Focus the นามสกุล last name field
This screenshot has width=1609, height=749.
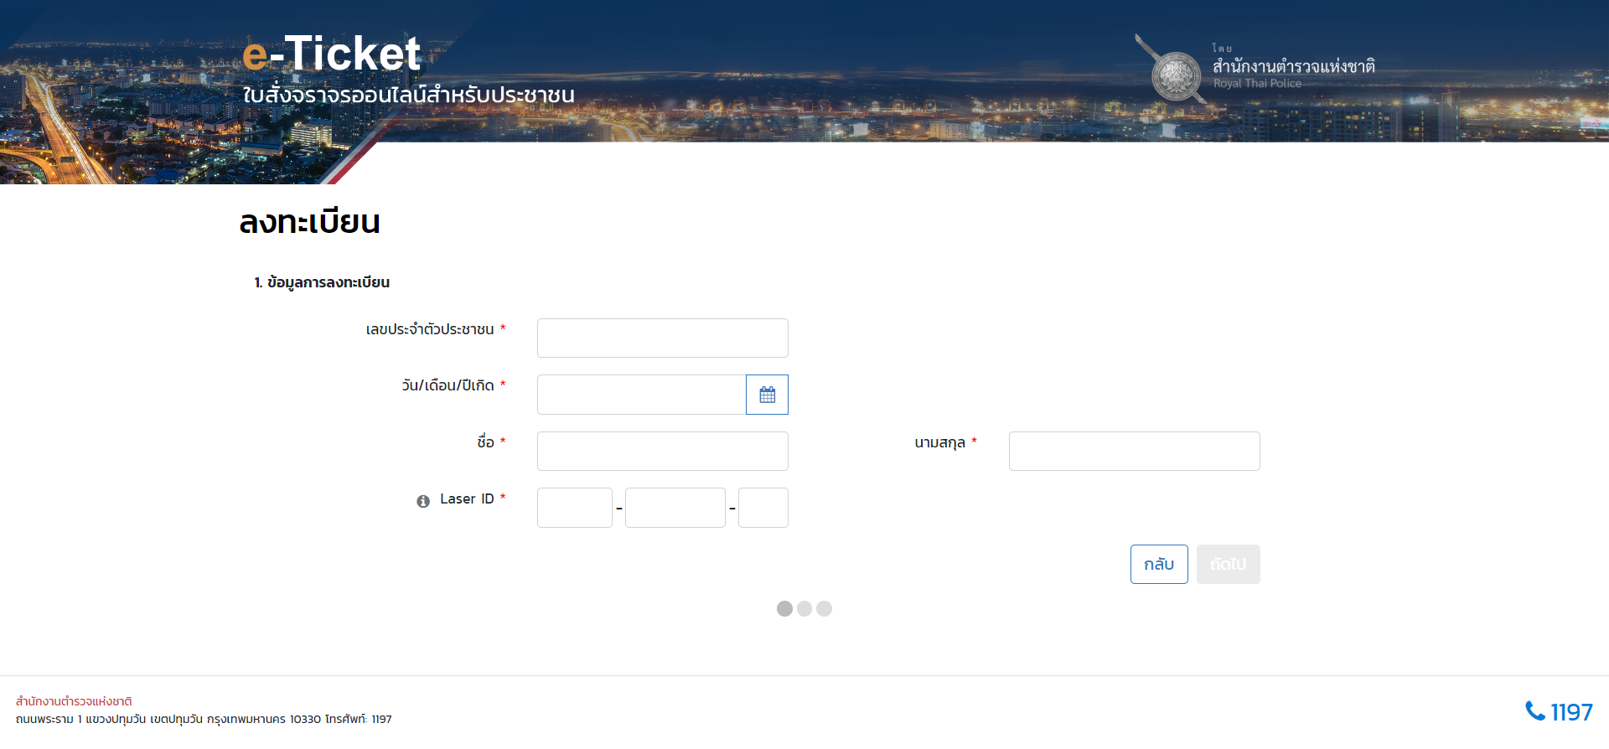pyautogui.click(x=1134, y=451)
